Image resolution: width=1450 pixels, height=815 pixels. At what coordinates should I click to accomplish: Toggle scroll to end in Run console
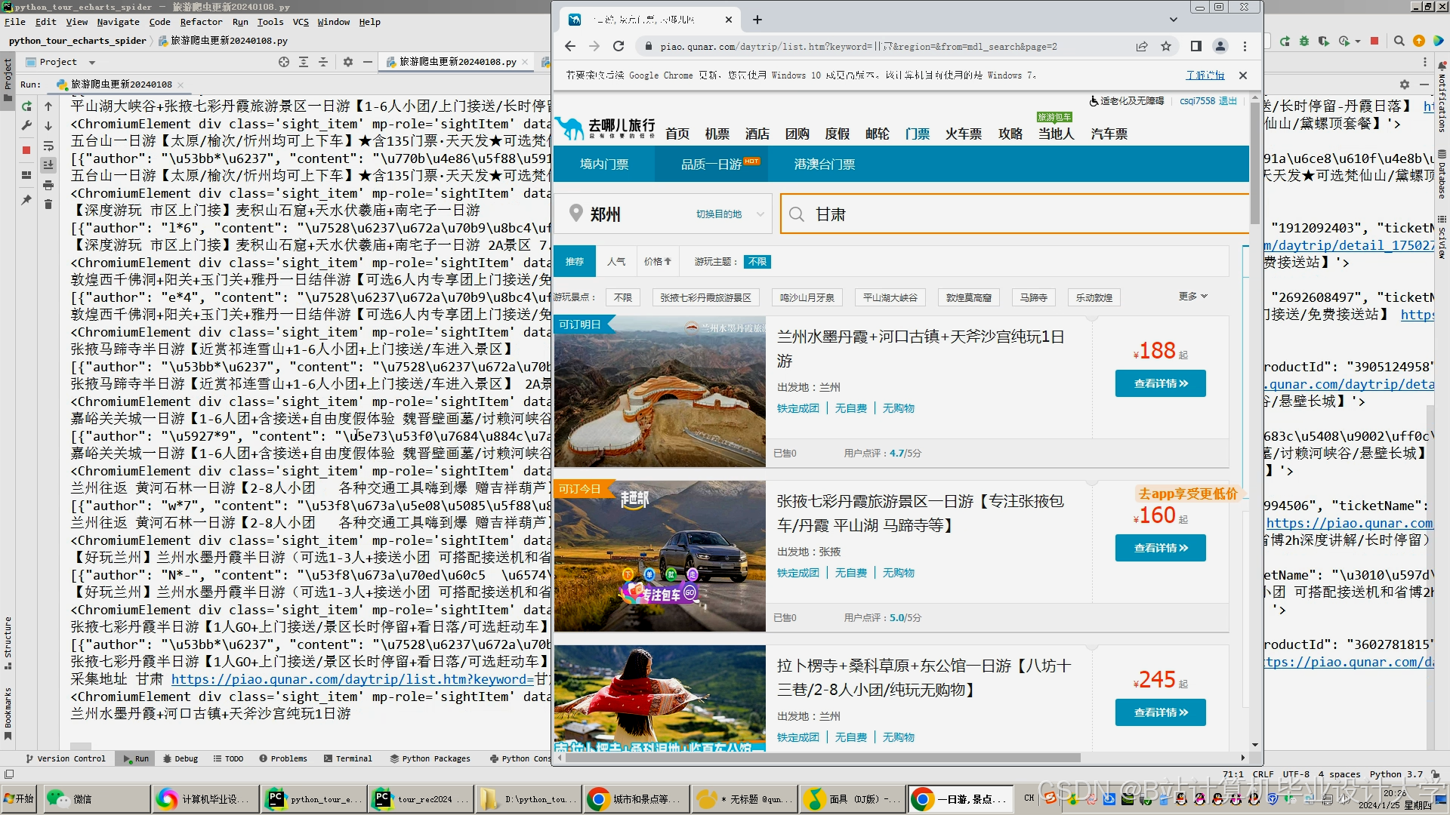coord(48,165)
